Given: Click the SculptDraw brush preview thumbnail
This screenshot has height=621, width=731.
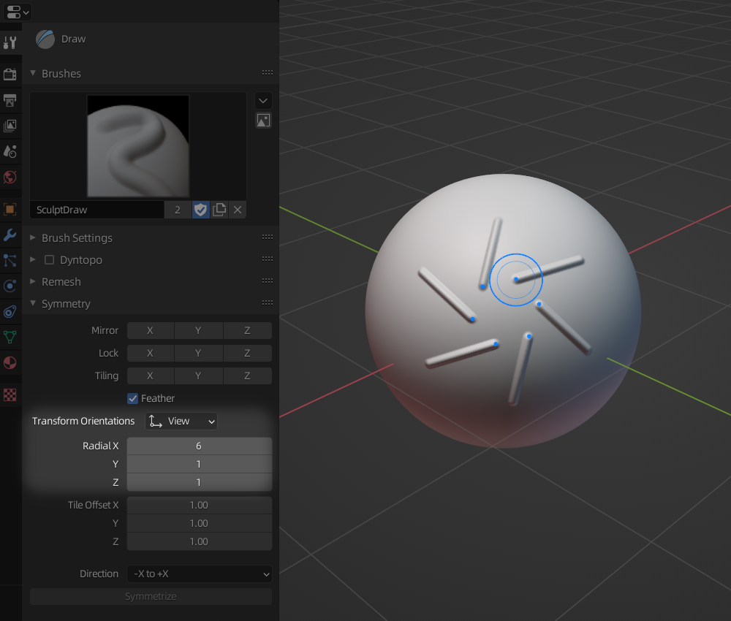Looking at the screenshot, I should [138, 146].
